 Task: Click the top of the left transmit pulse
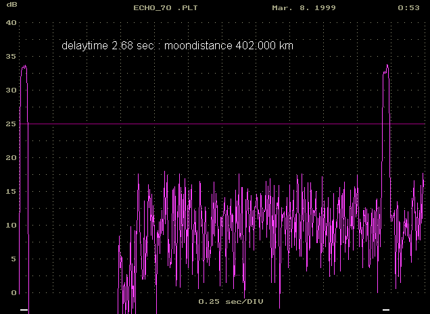(24, 67)
